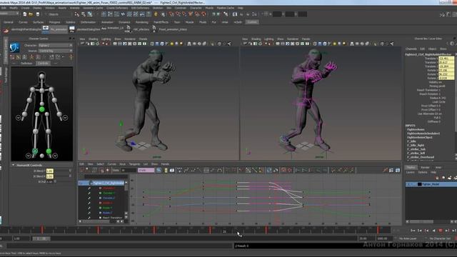
Task: Click Translate X value in Channel Box
Action: pyautogui.click(x=446, y=59)
